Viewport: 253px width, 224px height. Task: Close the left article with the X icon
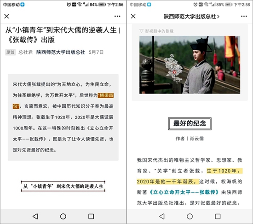point(6,16)
